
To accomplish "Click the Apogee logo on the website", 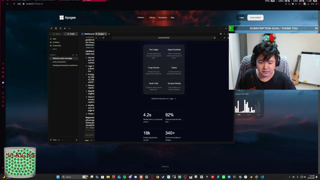I will point(67,17).
